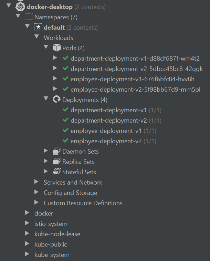Click the Stateful Sets icon
This screenshot has height=261, width=210.
click(x=56, y=172)
